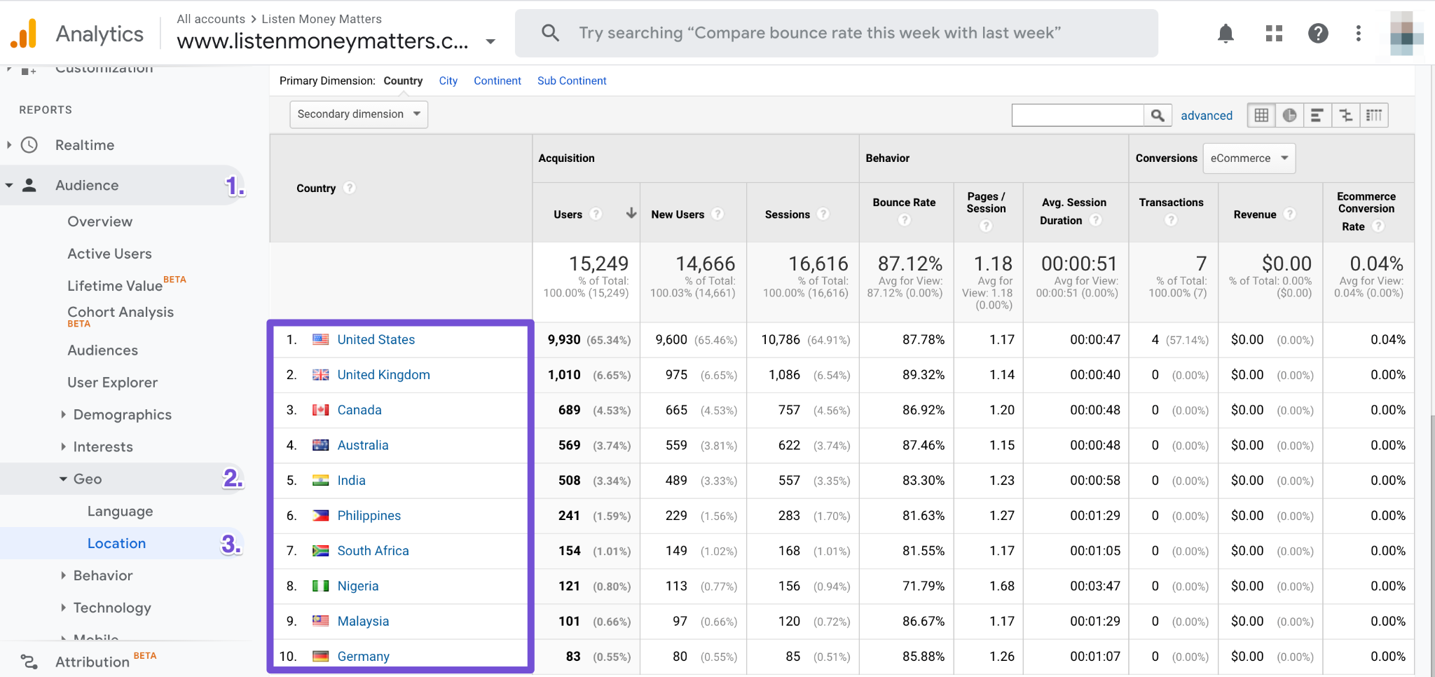Viewport: 1435px width, 677px height.
Task: Open the Active Users report
Action: click(x=109, y=254)
